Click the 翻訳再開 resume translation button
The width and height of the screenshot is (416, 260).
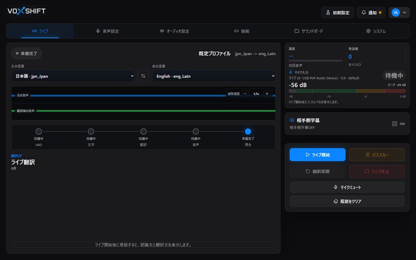coord(317,172)
